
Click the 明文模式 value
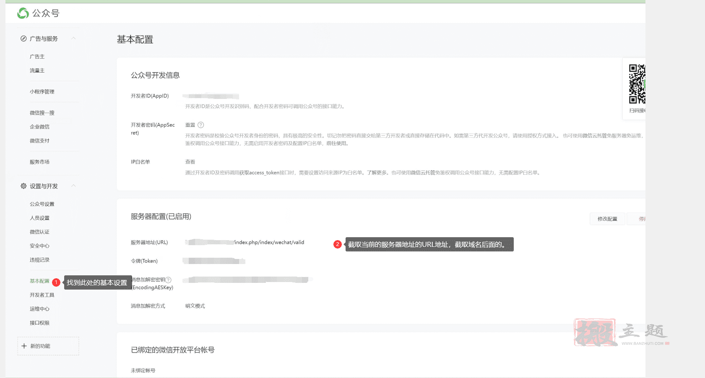pyautogui.click(x=195, y=306)
